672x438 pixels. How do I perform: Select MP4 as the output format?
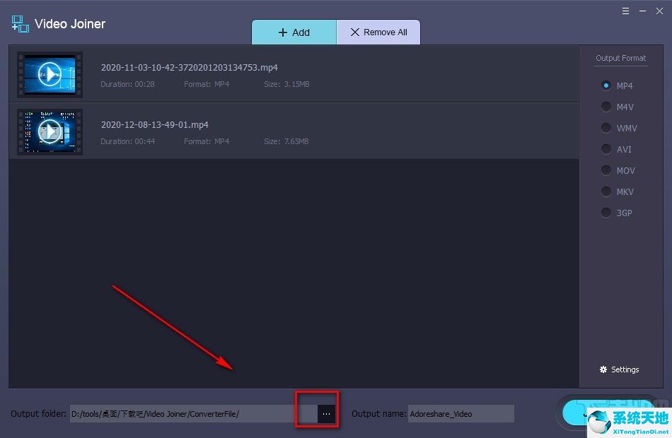[606, 85]
